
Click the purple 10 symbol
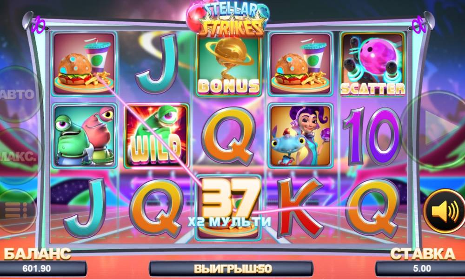pos(373,136)
